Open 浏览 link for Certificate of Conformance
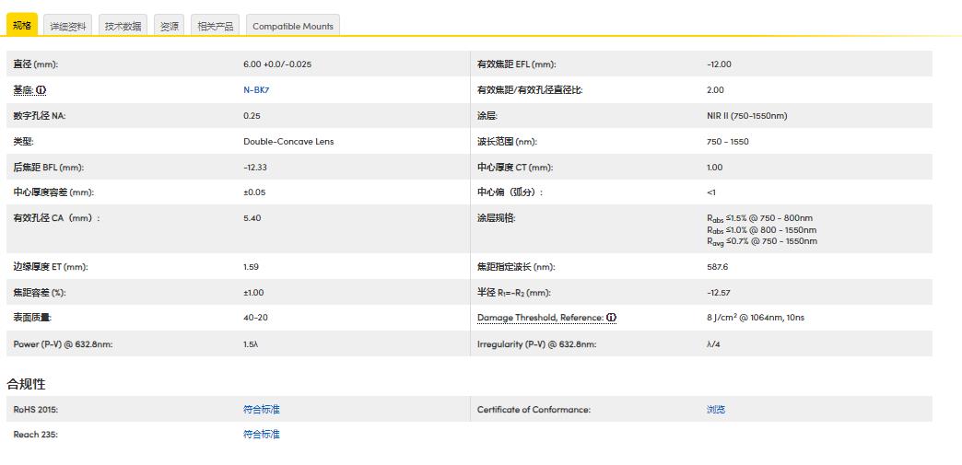The width and height of the screenshot is (962, 465). pos(715,410)
